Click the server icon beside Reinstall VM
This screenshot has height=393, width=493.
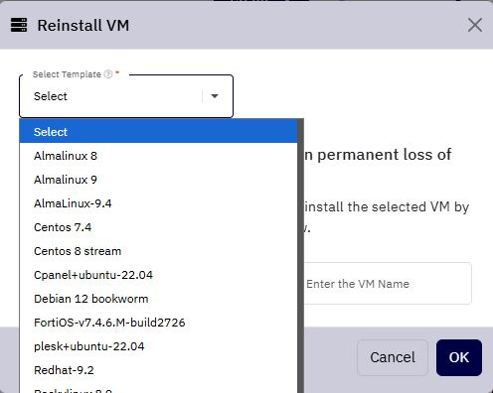tap(19, 25)
